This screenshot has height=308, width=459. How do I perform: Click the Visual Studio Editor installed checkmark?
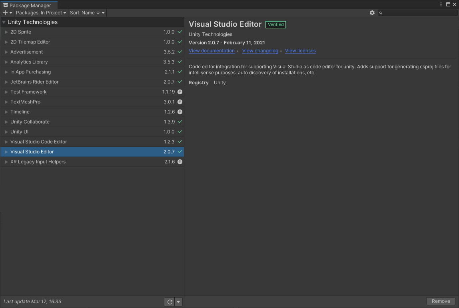click(x=180, y=152)
